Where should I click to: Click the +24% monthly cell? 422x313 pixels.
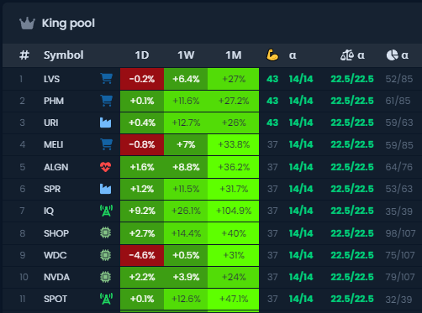pos(234,277)
